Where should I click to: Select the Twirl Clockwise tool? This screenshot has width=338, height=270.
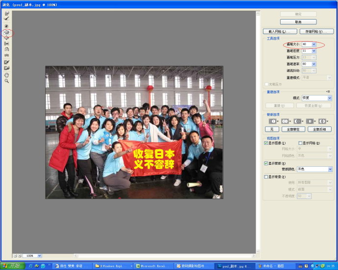7,26
